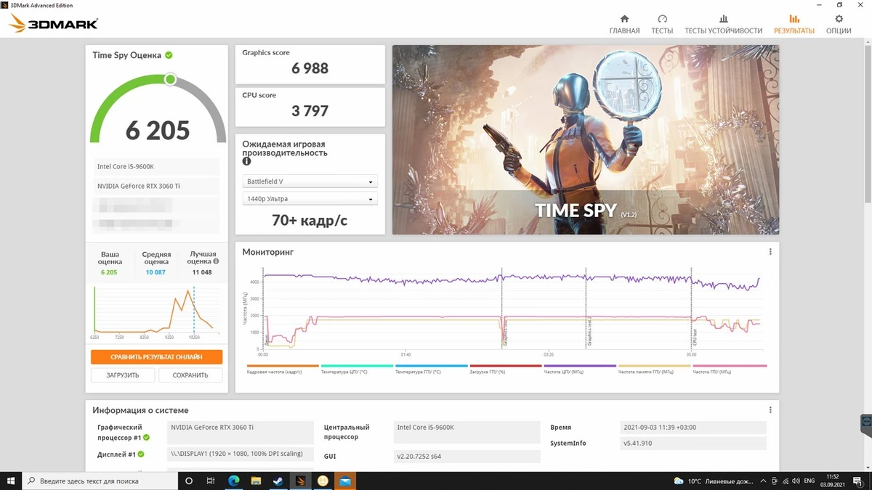The width and height of the screenshot is (872, 490).
Task: Click the NVIDIA GeForce RTX 3060 Ti row in score card
Action: click(x=156, y=187)
